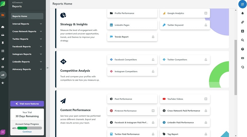Open the inbox tray icon in left rail

tap(3, 35)
